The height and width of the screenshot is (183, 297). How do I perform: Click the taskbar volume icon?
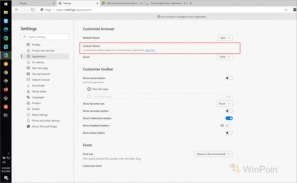point(4,162)
